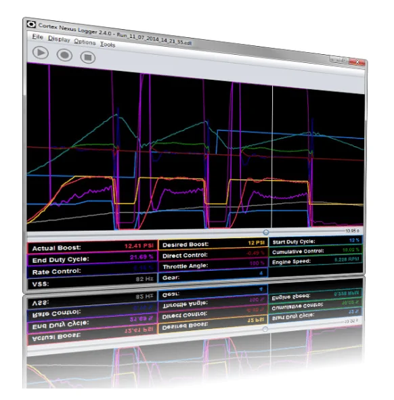This screenshot has height=400, width=394.
Task: Click the timeline slider knob
Action: click(x=266, y=232)
